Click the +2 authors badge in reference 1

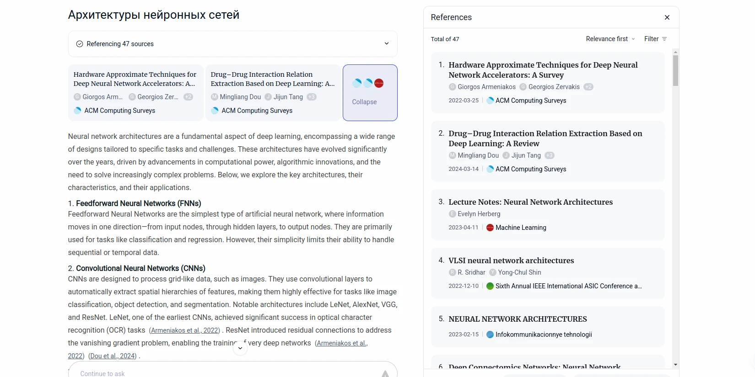click(588, 87)
